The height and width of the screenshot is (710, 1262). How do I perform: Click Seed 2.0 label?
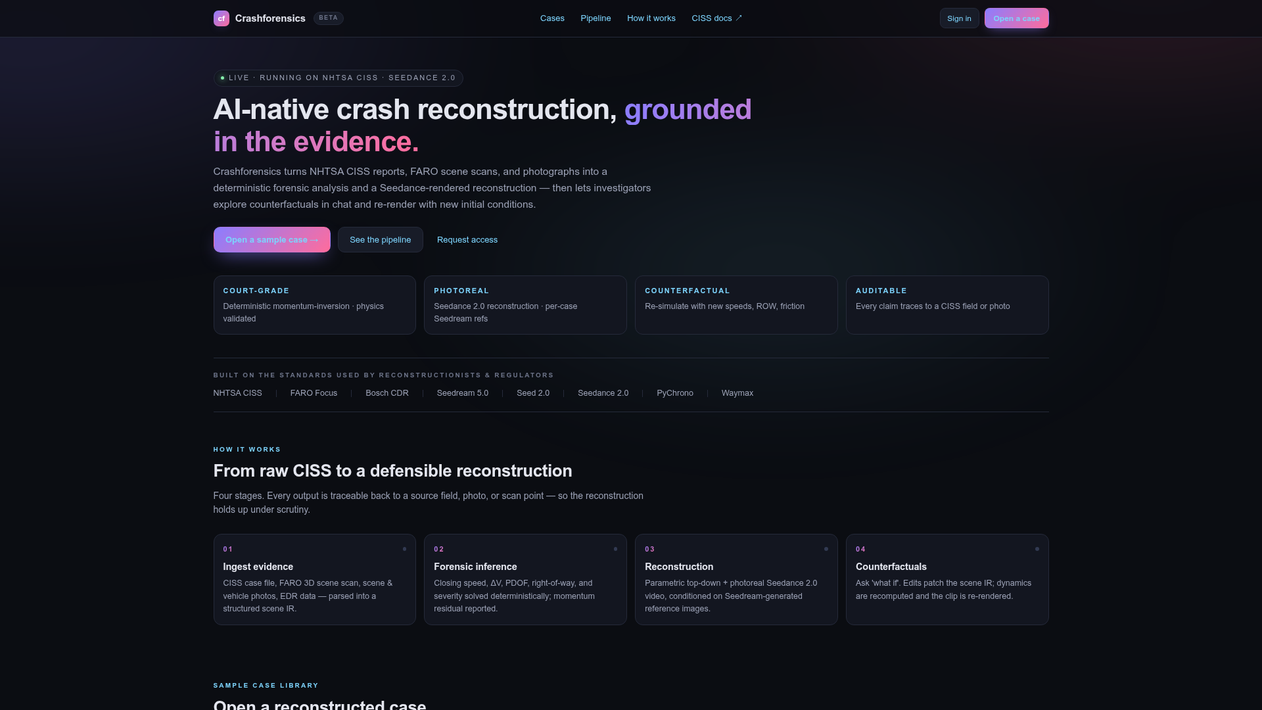(x=533, y=393)
